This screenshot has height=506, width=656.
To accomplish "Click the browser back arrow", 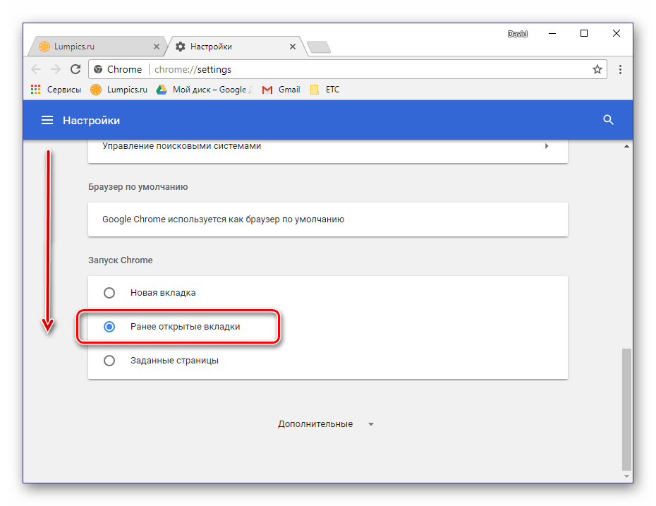I will coord(36,69).
